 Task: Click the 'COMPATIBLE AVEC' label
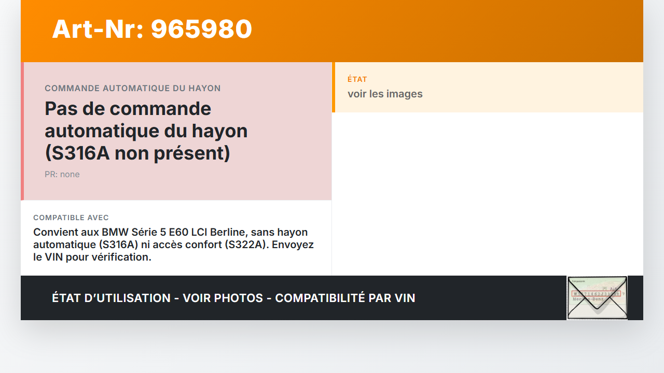[71, 218]
